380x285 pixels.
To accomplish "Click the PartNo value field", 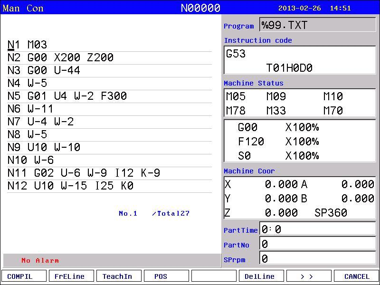I will pyautogui.click(x=317, y=243).
